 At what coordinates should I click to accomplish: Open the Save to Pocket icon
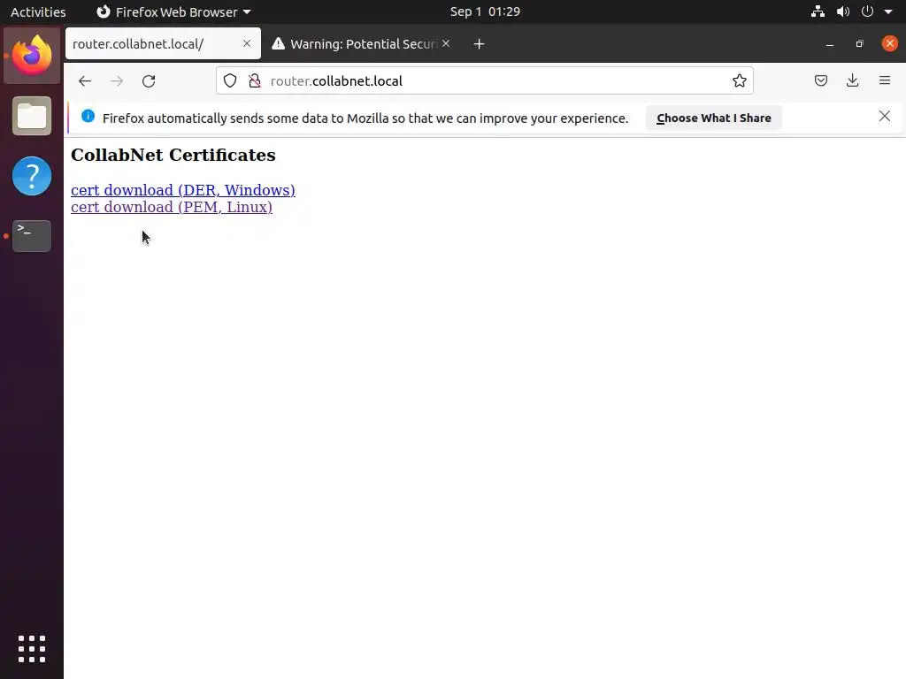coord(820,80)
